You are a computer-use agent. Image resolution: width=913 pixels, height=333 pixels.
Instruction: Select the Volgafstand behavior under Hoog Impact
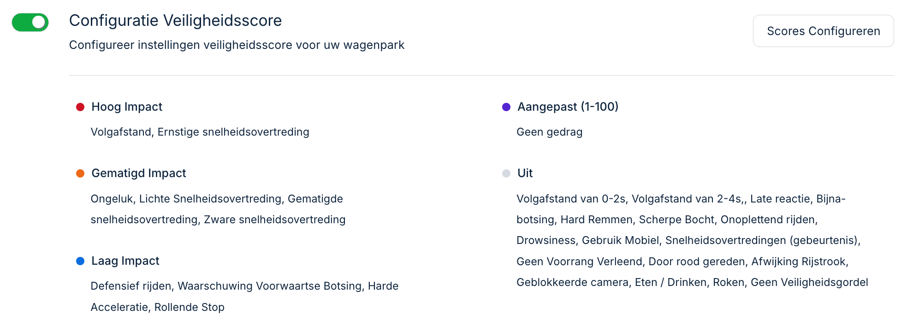click(120, 132)
